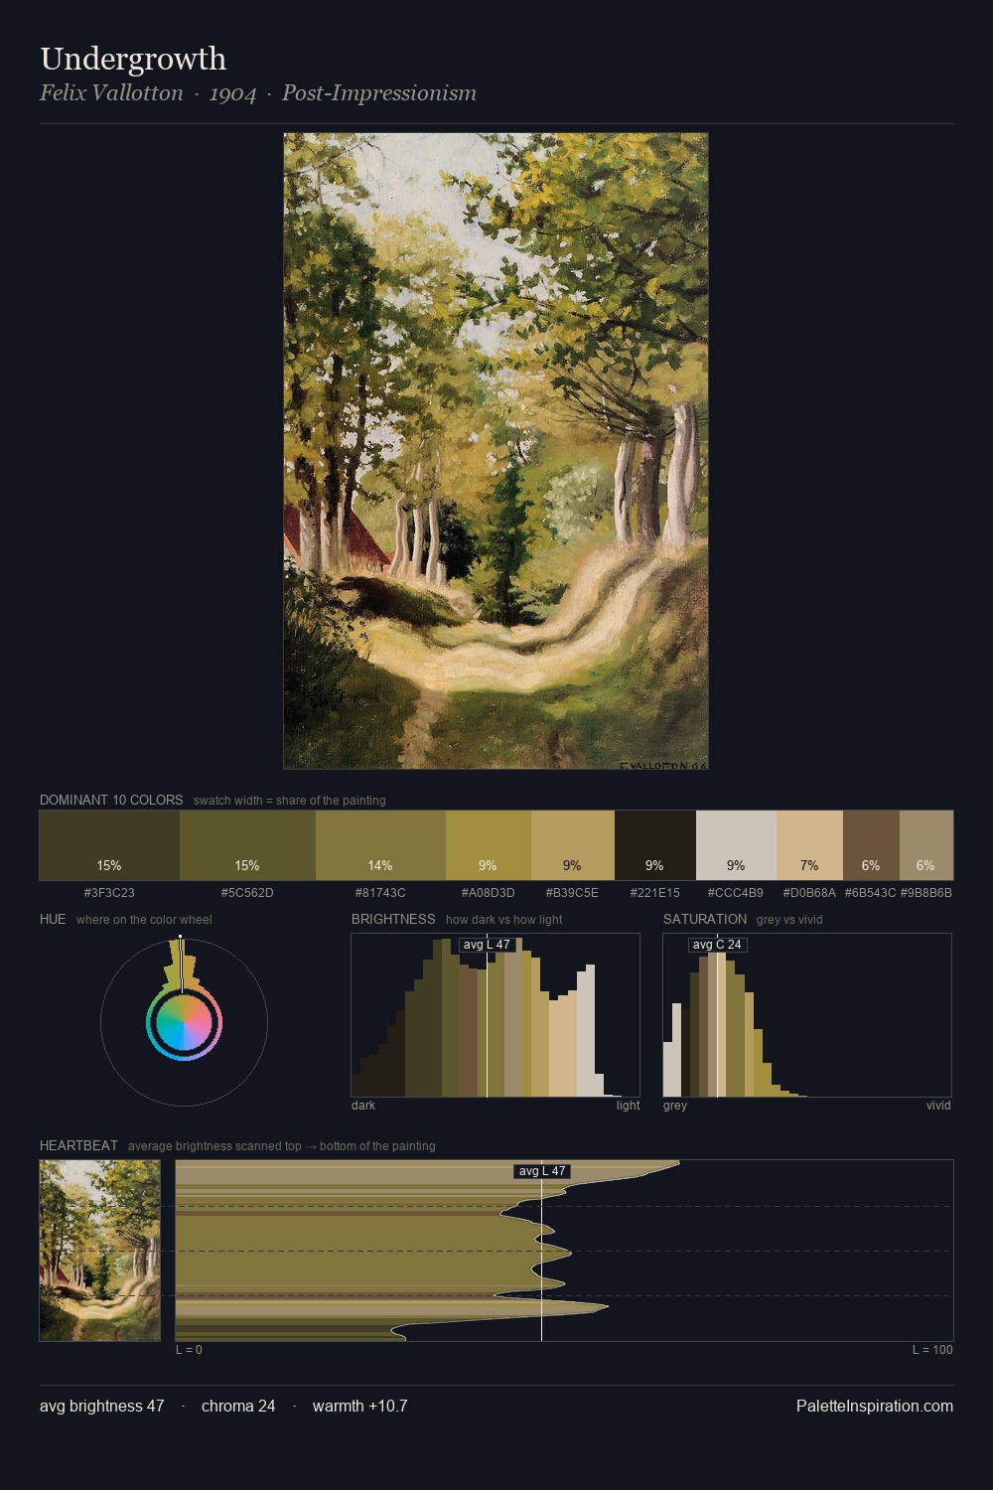This screenshot has height=1490, width=993.
Task: Click the Undergrowth title
Action: (x=133, y=59)
